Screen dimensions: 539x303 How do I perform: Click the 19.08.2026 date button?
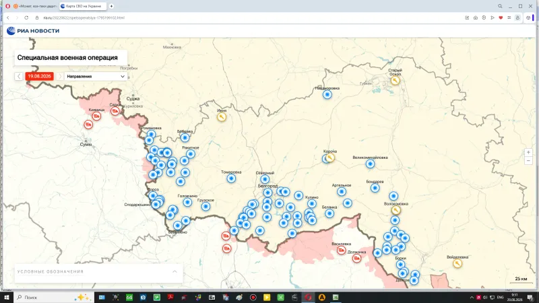pyautogui.click(x=39, y=76)
